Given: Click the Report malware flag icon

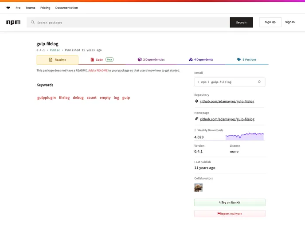Looking at the screenshot, I should pos(219,214).
